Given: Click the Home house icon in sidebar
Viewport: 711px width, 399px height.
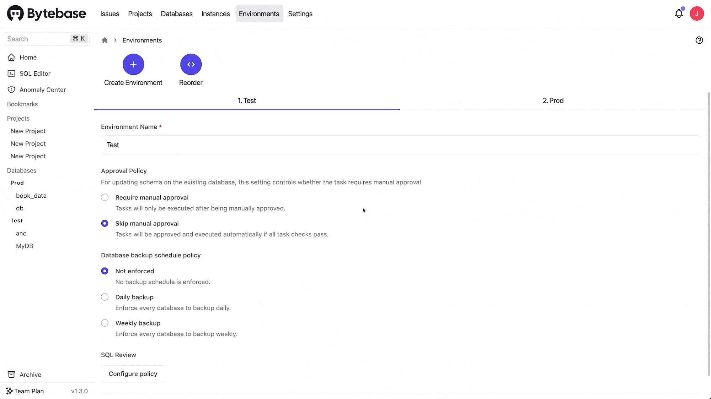Looking at the screenshot, I should coord(11,57).
